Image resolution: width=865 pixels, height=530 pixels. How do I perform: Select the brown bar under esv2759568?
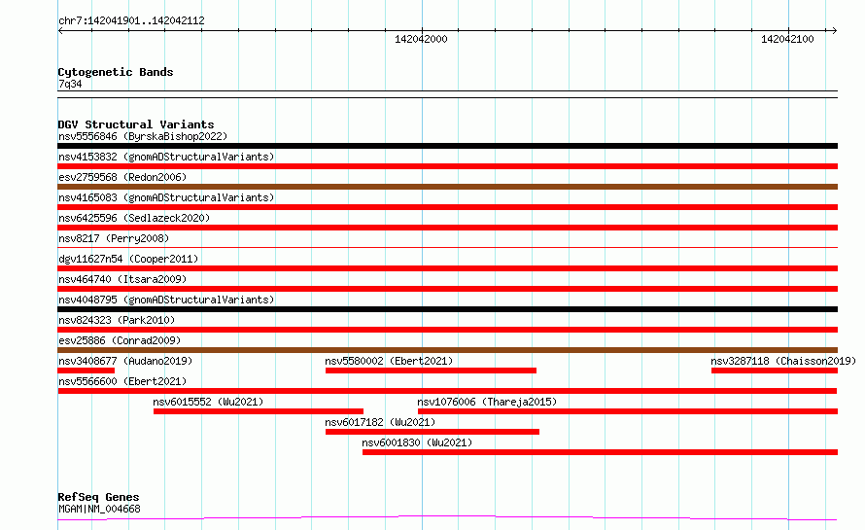pyautogui.click(x=447, y=187)
